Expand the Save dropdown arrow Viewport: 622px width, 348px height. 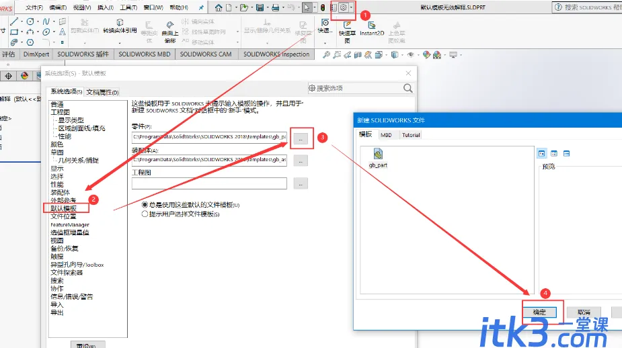click(x=268, y=7)
